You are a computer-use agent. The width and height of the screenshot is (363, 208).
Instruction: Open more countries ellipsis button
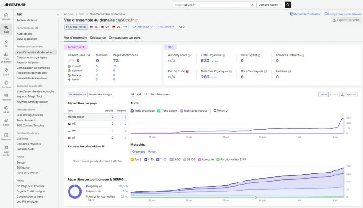pos(125,27)
